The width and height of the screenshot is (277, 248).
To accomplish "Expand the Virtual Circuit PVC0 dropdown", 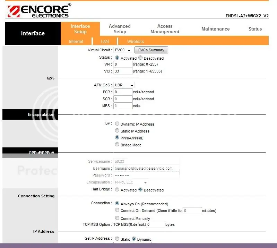I will pos(123,50).
